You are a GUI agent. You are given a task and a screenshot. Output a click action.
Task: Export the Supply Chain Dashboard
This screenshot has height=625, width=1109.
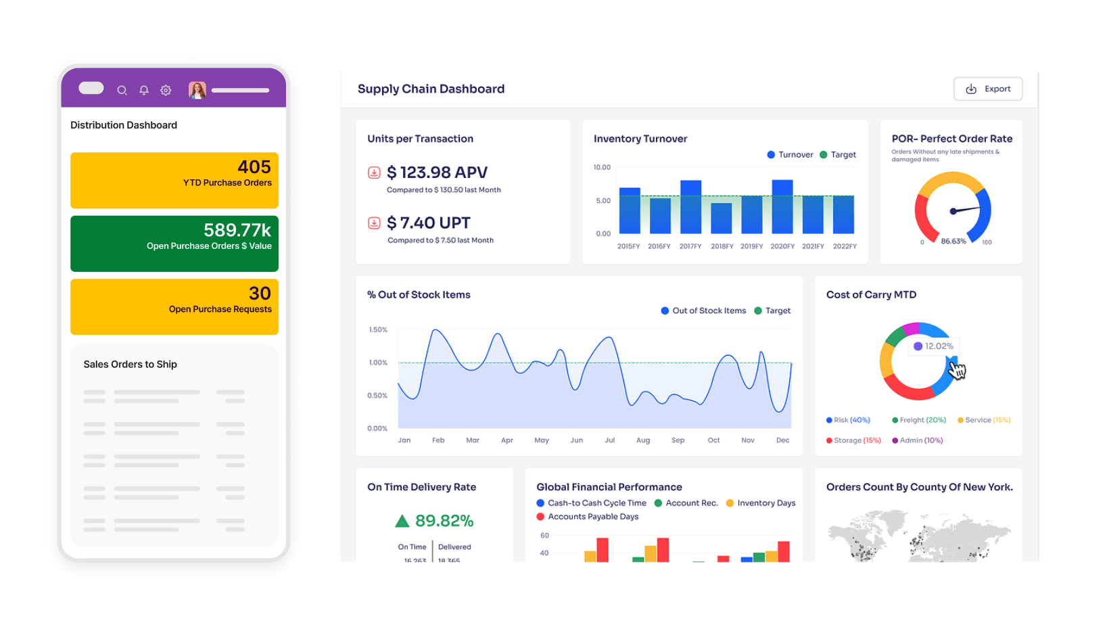987,89
